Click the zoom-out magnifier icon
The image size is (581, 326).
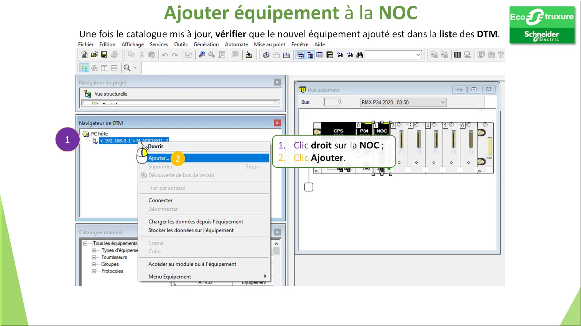coord(127,68)
